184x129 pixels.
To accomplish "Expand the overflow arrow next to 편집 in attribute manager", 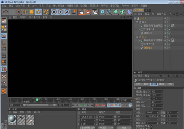I will 157,76.
